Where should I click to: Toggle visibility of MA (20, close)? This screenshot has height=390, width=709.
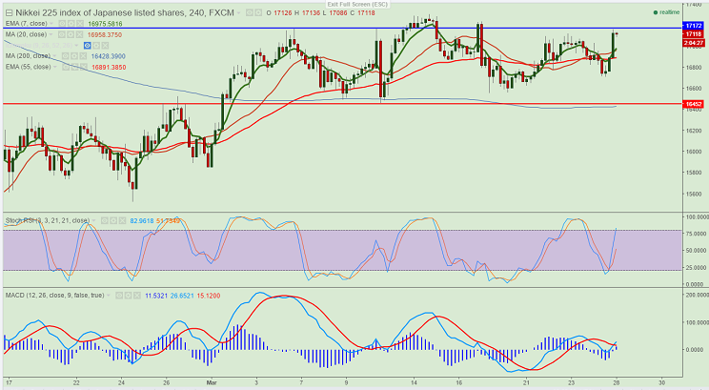pyautogui.click(x=62, y=34)
